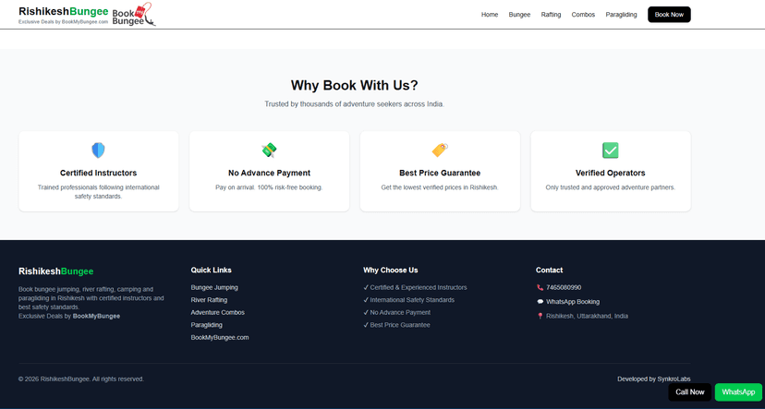Click the WhatsApp speech bubble icon

click(540, 302)
